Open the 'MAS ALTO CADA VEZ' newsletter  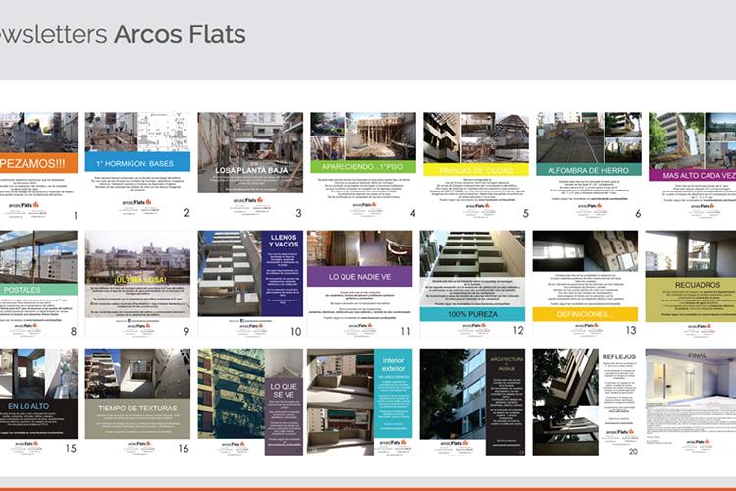pos(693,165)
